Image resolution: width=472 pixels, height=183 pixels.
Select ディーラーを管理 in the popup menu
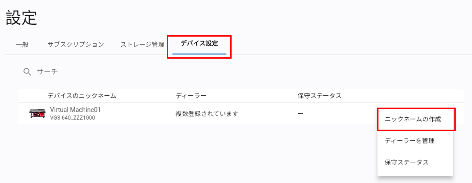410,141
